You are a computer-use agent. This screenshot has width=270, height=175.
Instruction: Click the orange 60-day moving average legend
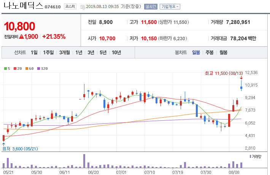pos(29,69)
